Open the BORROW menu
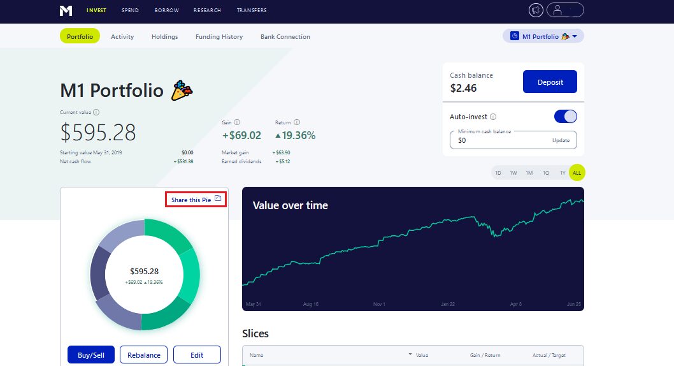 coord(167,10)
